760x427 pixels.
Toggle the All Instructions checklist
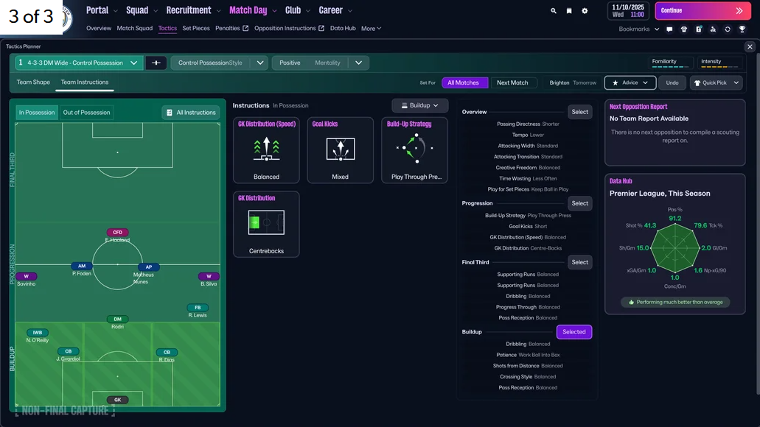[x=191, y=113]
